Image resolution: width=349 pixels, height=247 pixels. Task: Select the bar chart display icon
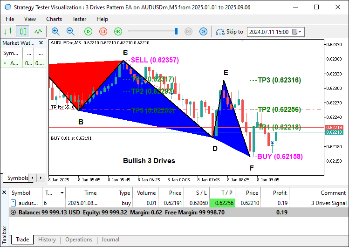point(8,32)
